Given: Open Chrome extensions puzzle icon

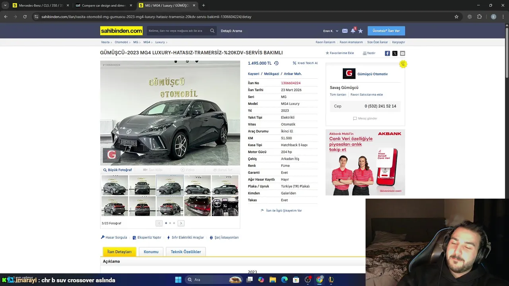Looking at the screenshot, I should tap(479, 17).
